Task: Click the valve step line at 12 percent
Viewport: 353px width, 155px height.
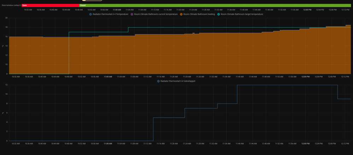Action: (x=283, y=85)
